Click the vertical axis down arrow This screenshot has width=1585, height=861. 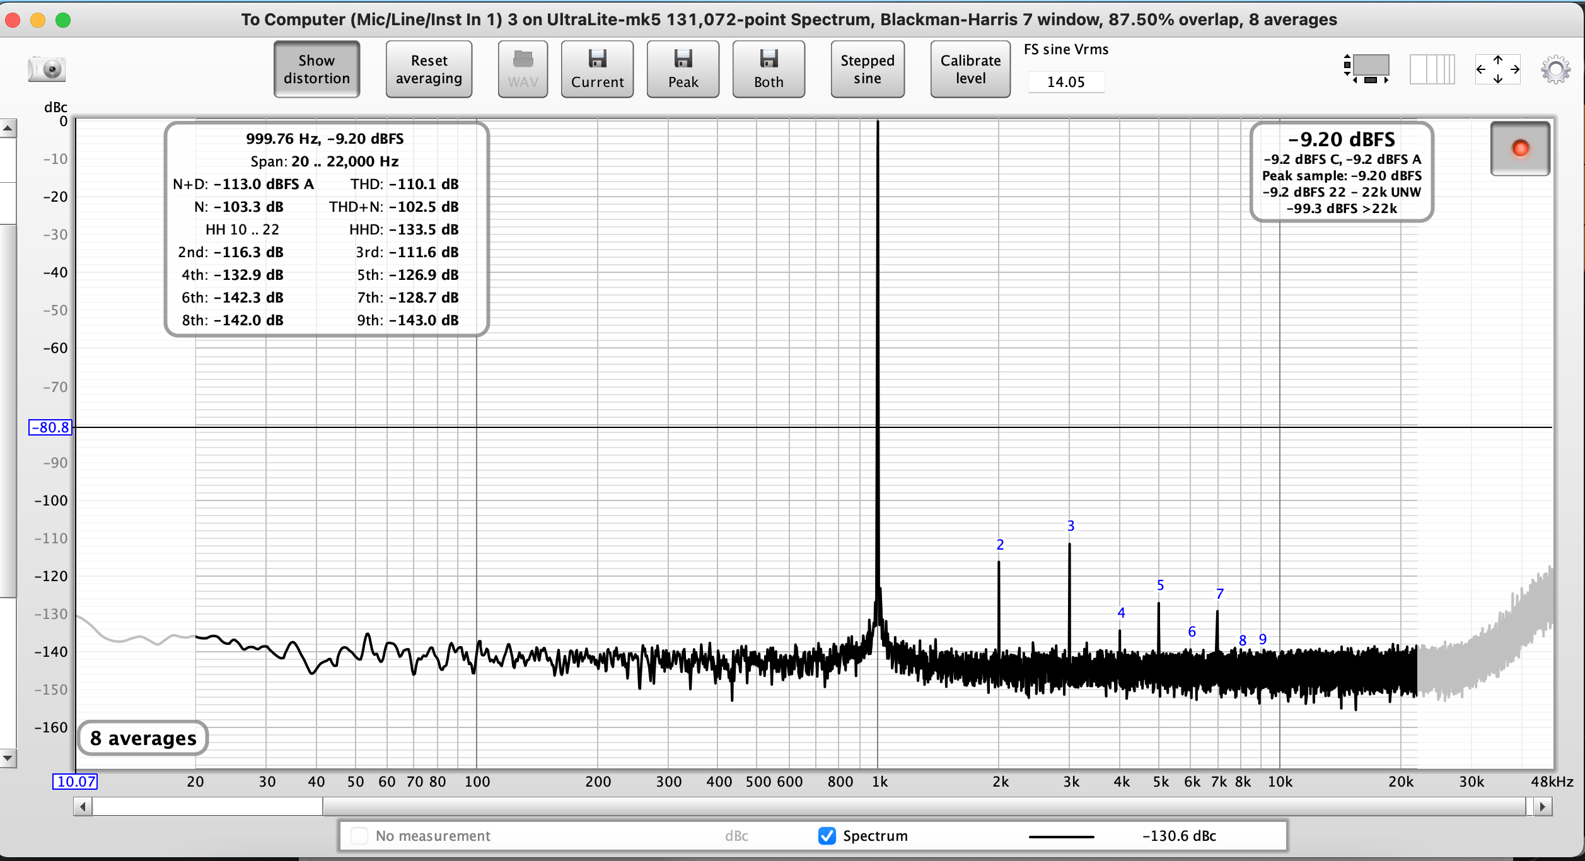click(x=8, y=758)
